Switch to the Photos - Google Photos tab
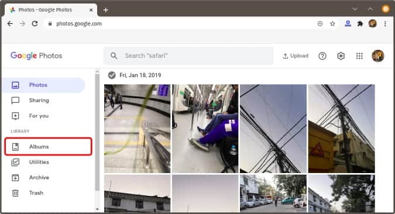 [x=48, y=10]
